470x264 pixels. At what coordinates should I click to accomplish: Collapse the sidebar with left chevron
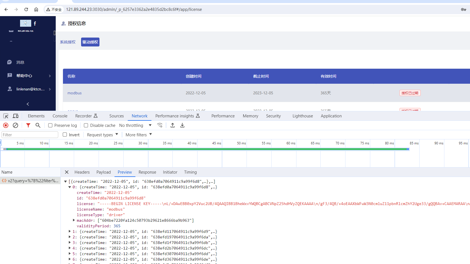[x=28, y=104]
